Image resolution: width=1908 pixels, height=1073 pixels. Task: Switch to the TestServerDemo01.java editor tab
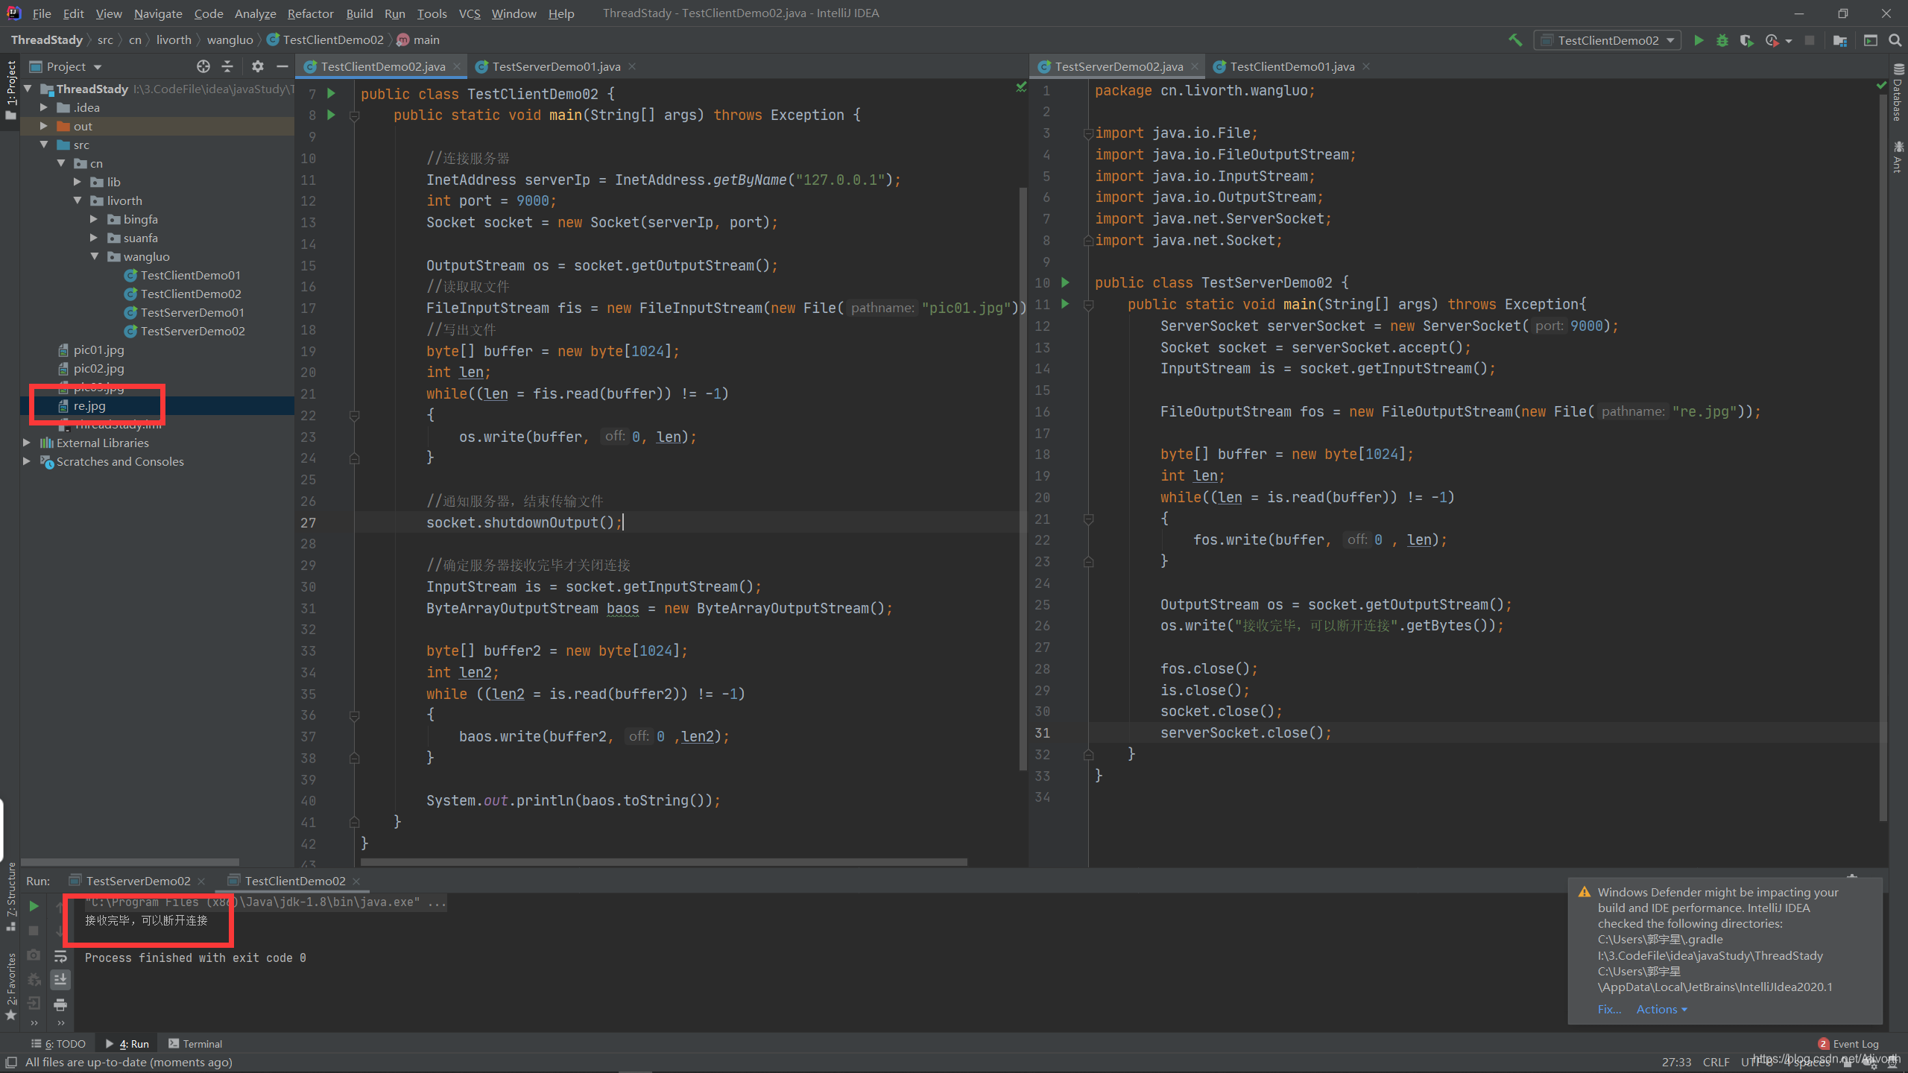(x=555, y=66)
